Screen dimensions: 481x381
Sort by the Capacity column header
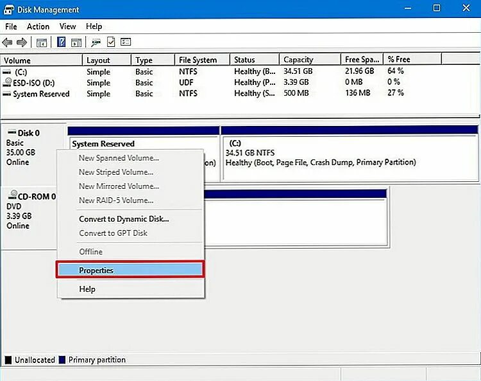click(x=310, y=60)
